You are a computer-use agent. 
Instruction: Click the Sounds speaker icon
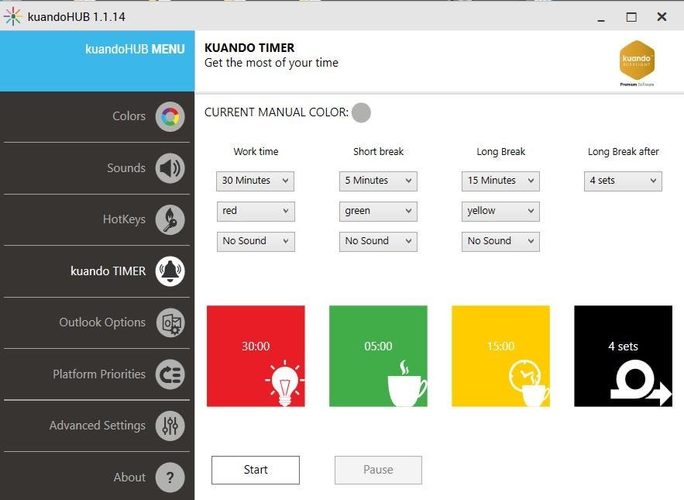click(x=170, y=168)
